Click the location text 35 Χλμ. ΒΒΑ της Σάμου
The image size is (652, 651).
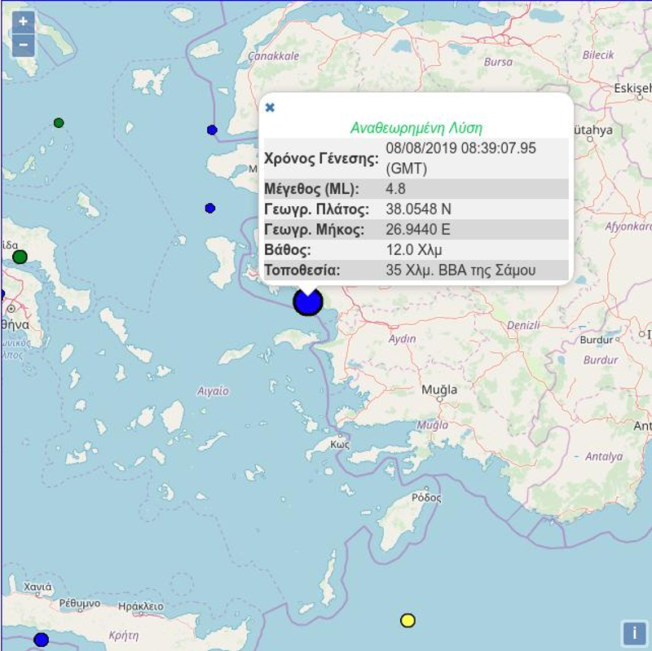[x=460, y=270]
